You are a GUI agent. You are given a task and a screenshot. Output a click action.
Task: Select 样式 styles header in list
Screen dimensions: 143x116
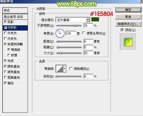click(15, 11)
